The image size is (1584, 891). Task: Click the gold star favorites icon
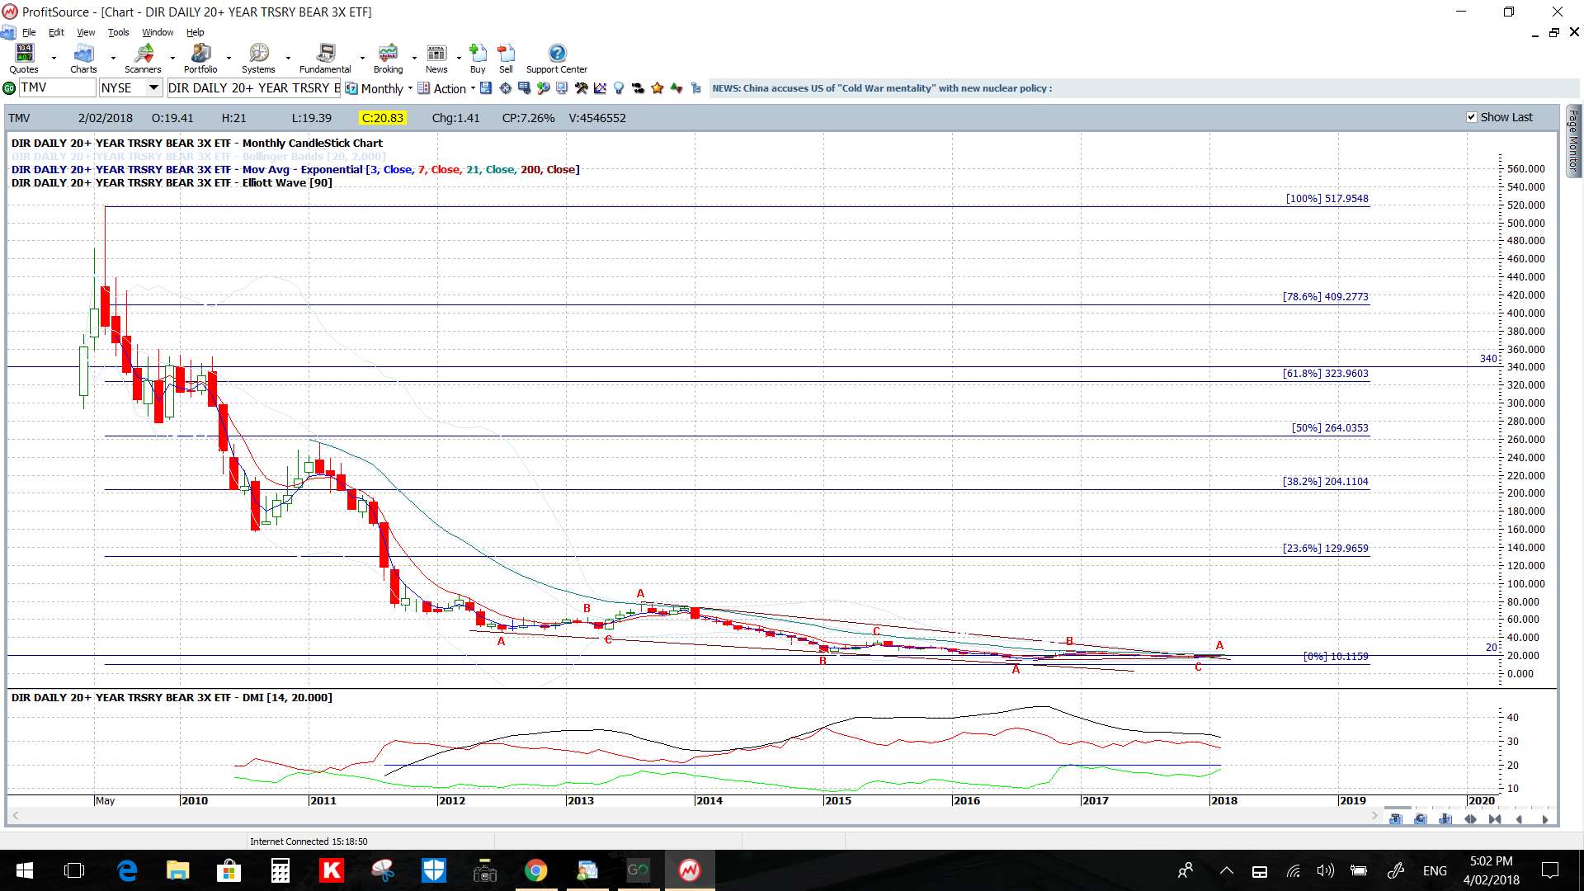pyautogui.click(x=658, y=88)
